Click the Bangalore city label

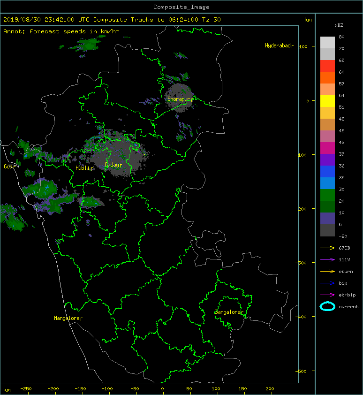click(x=229, y=312)
